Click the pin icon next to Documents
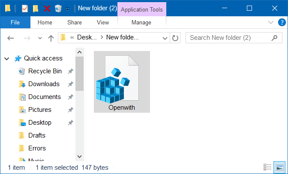 [x=71, y=97]
